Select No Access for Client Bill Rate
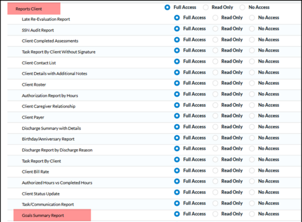 pos(252,170)
